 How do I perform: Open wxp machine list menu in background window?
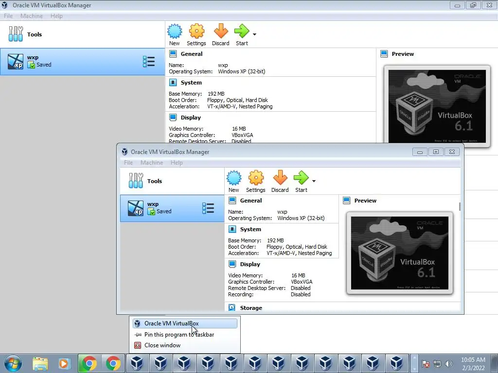[149, 62]
